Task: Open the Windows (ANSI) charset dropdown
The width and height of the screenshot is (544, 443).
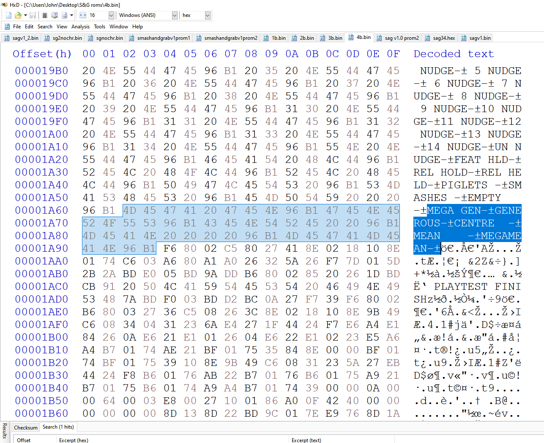Action: [x=175, y=15]
